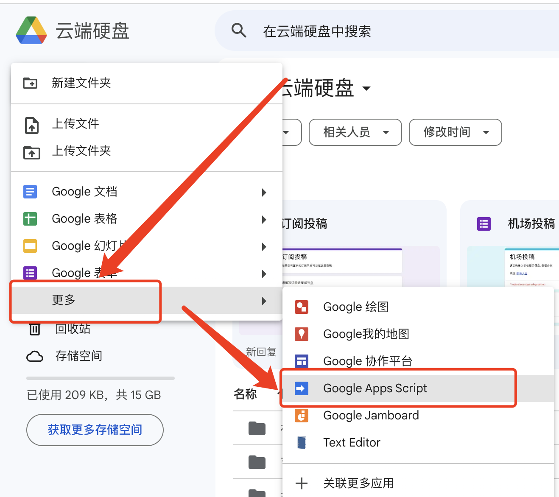The height and width of the screenshot is (497, 559).
Task: Open the 相关人员 filter dropdown
Action: pyautogui.click(x=355, y=132)
